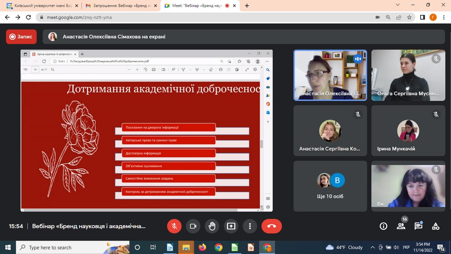The width and height of the screenshot is (451, 254).
Task: Click the present screen icon
Action: point(231,226)
